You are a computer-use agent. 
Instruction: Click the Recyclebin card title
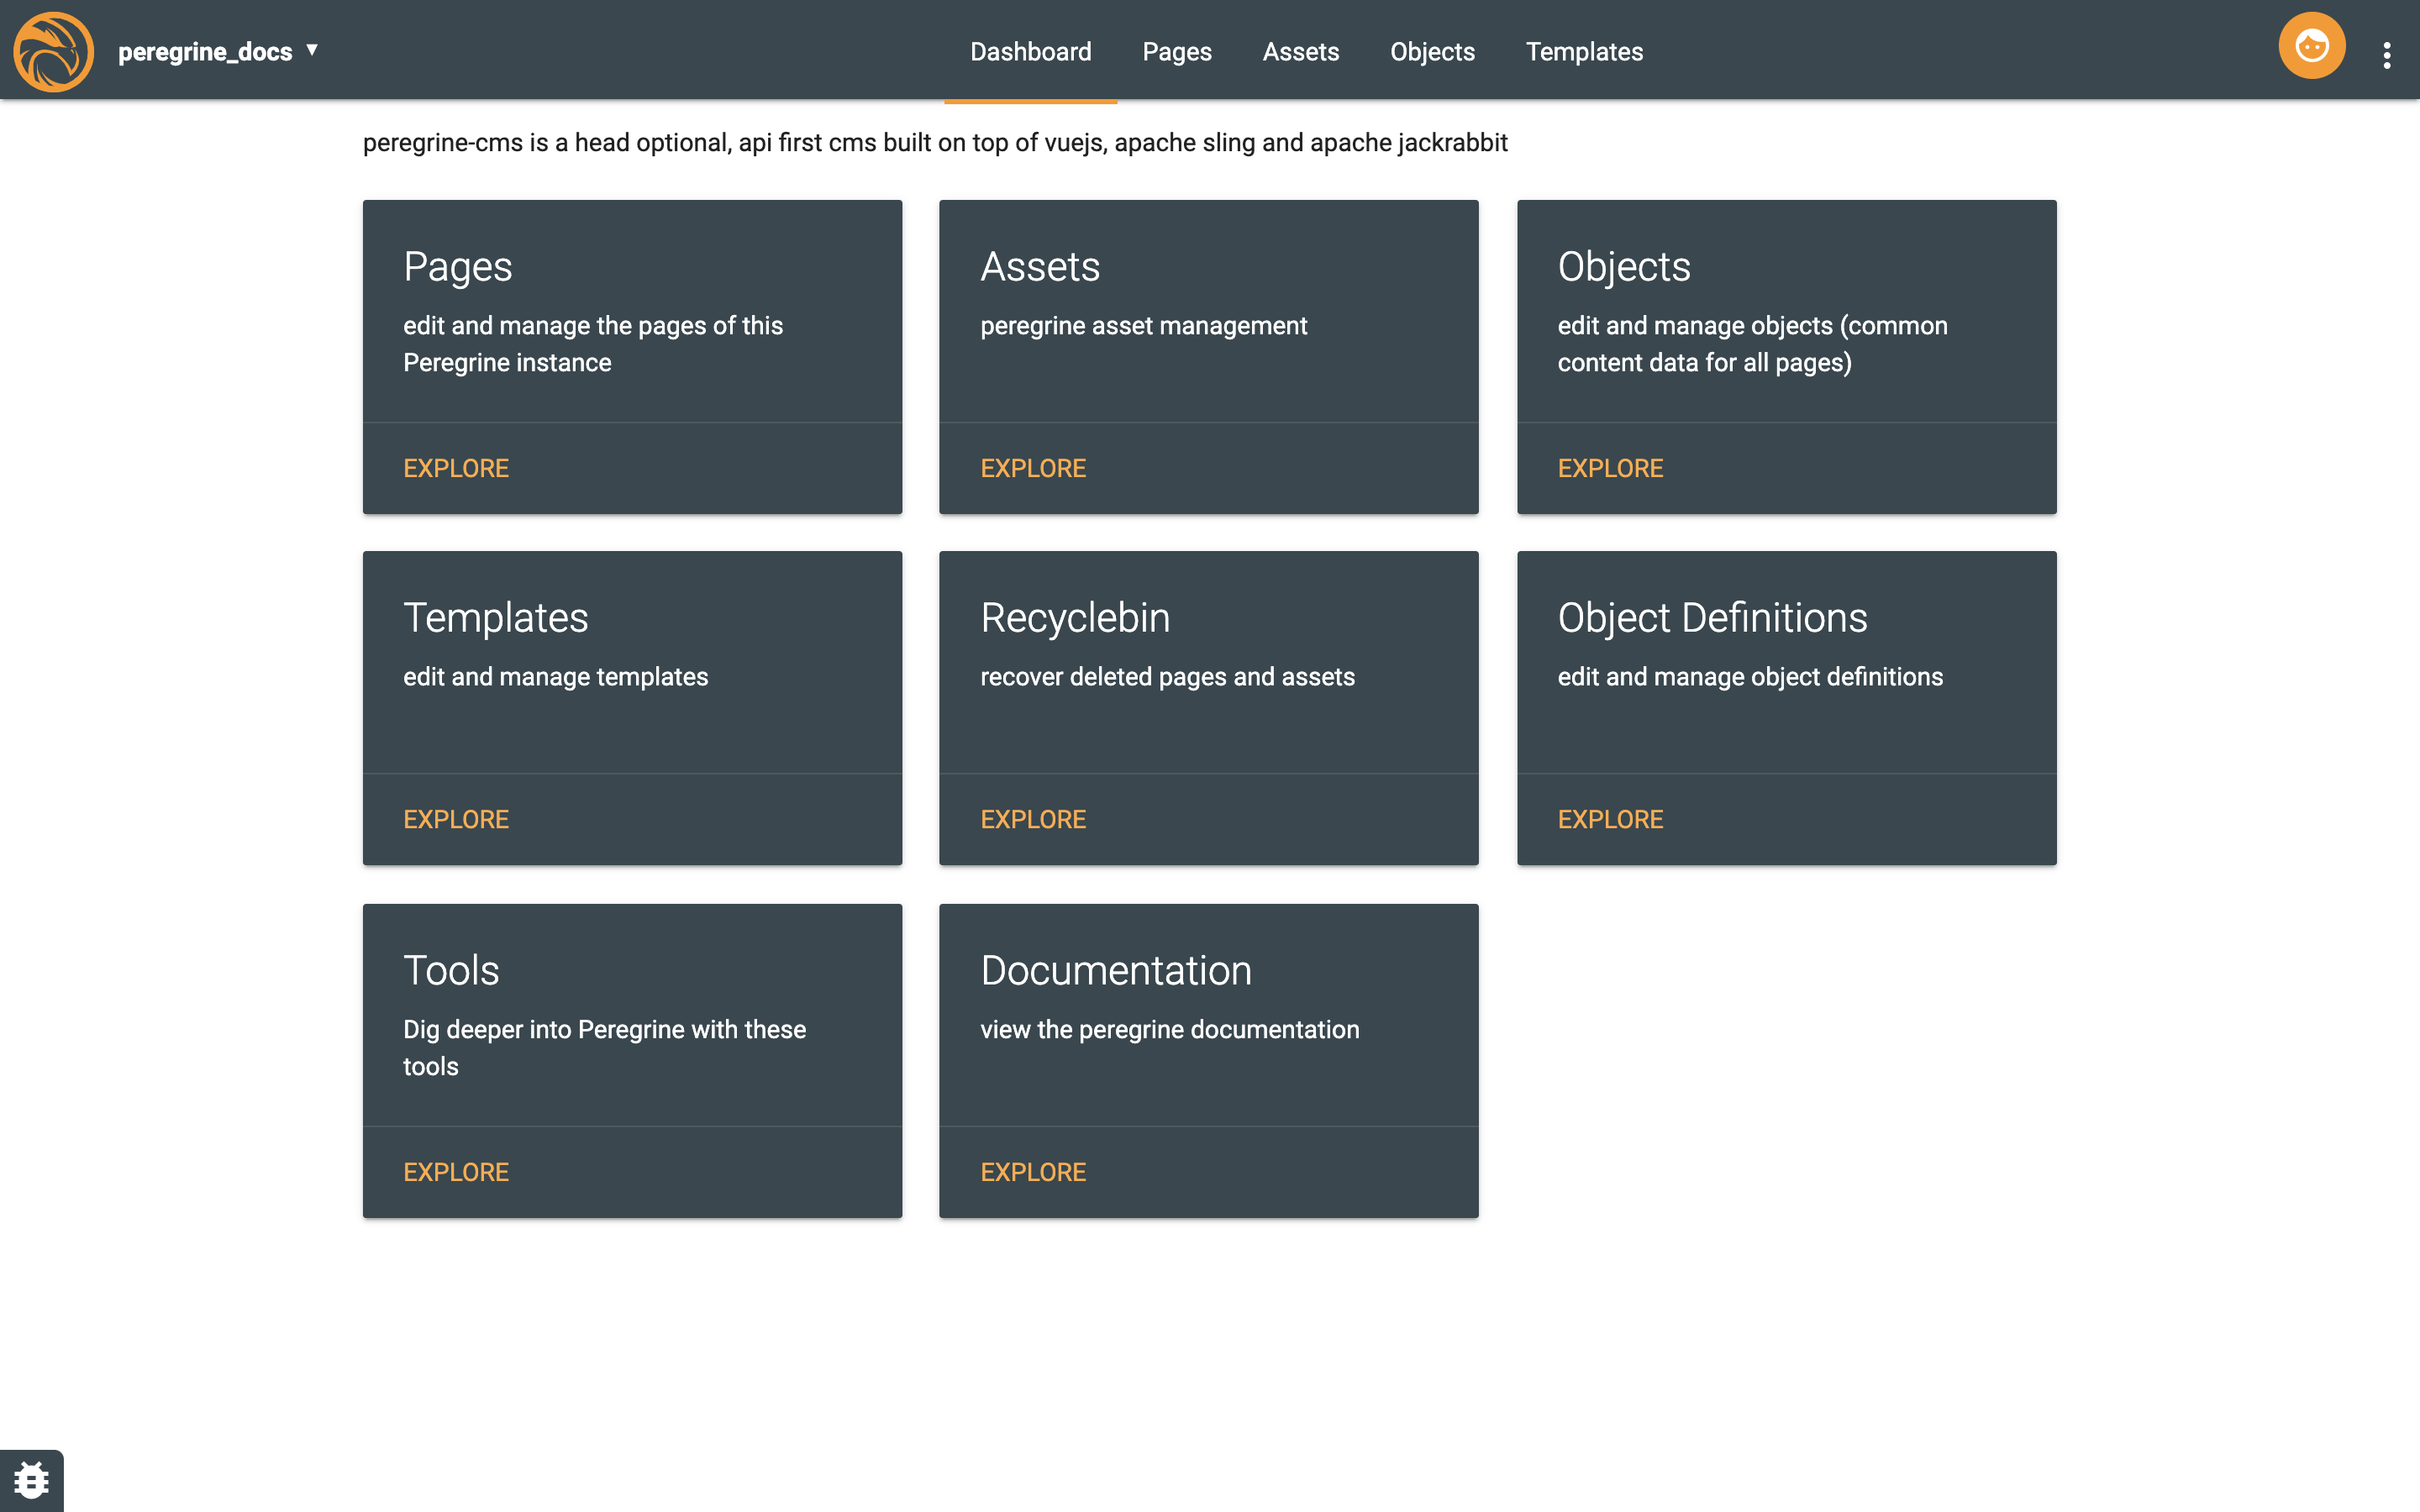click(x=1075, y=618)
